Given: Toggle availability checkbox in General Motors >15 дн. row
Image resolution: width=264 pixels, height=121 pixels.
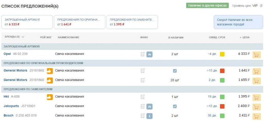Looking at the screenshot, I should (x=175, y=71).
